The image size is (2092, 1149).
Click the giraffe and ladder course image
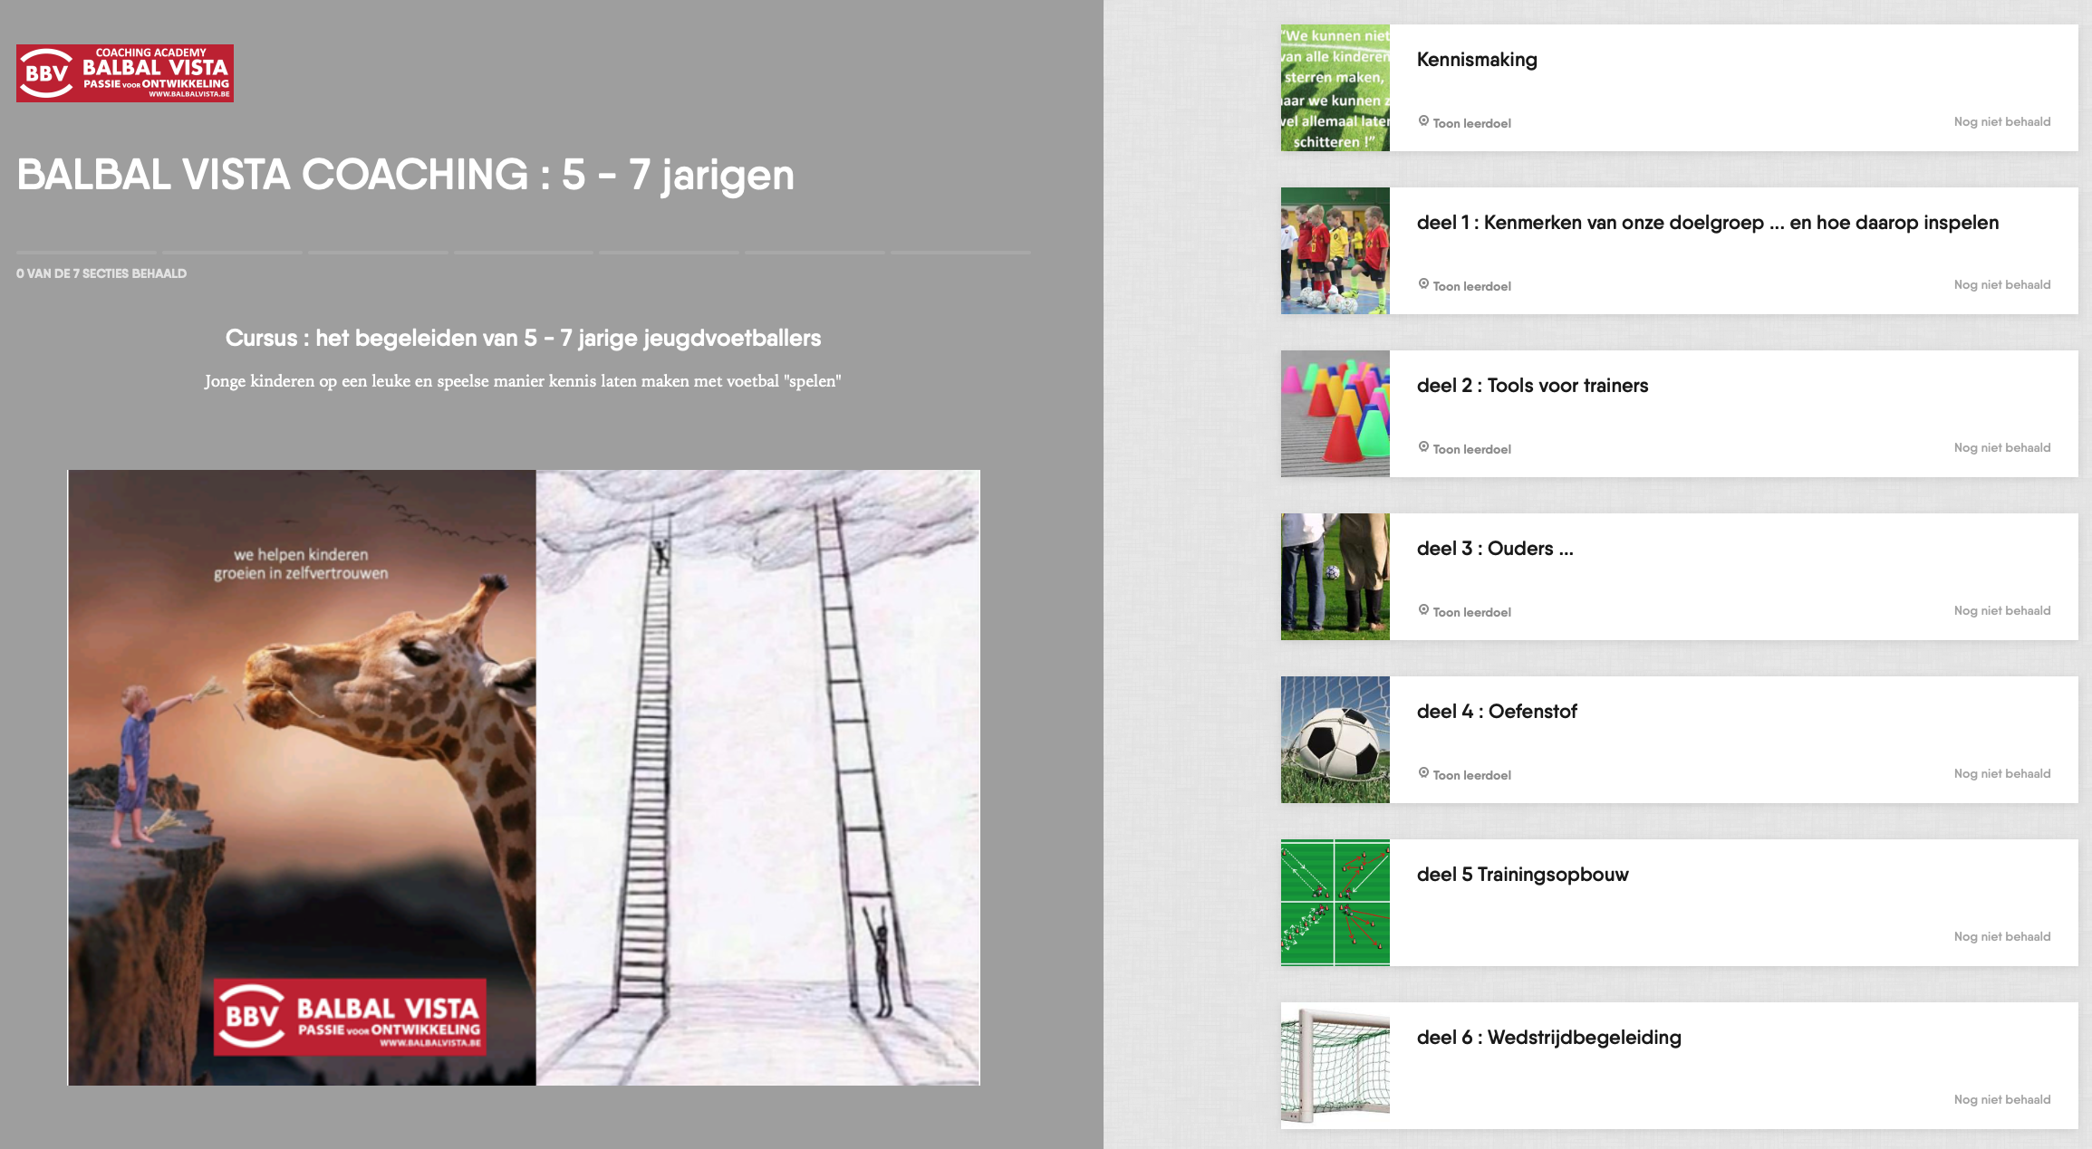tap(524, 777)
